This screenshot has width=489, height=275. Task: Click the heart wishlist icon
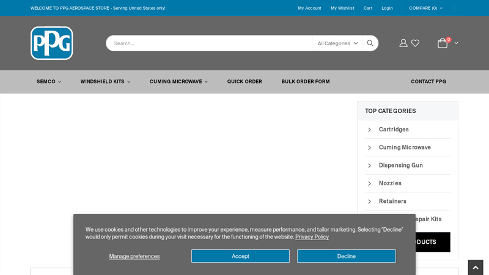coord(415,43)
